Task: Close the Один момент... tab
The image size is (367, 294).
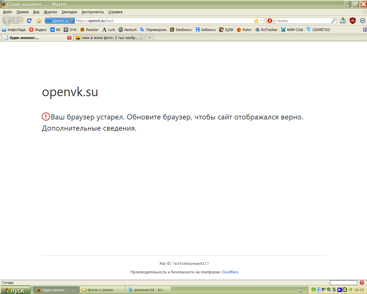Action: click(69, 38)
